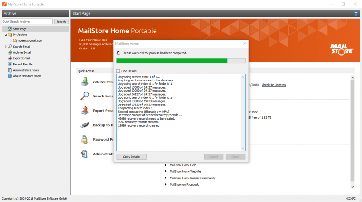Click the Copy Details button
The width and height of the screenshot is (362, 202).
(x=132, y=157)
